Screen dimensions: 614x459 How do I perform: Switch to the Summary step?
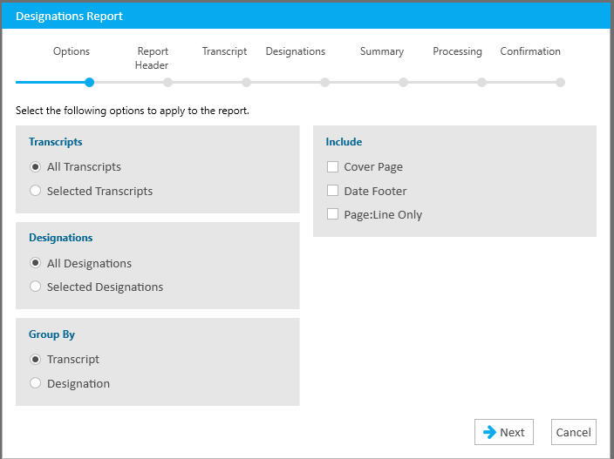[382, 51]
